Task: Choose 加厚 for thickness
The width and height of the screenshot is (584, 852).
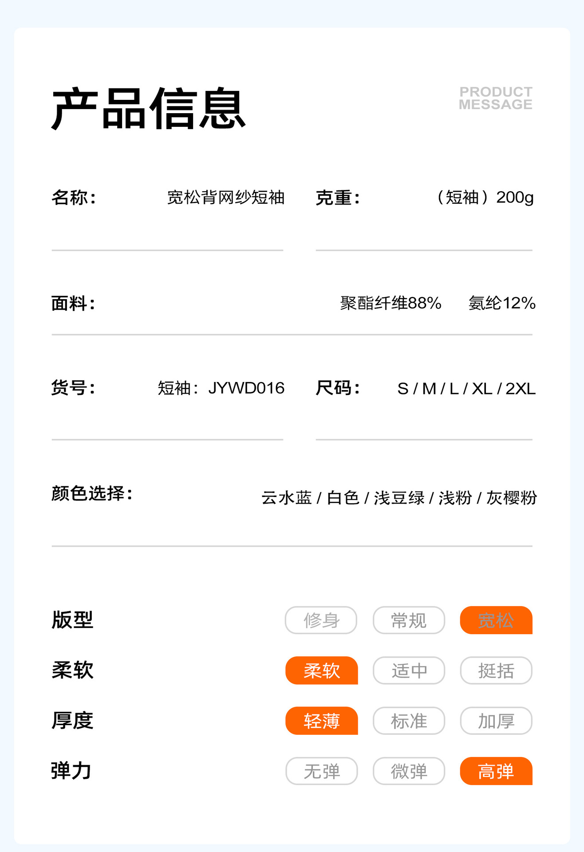Action: [x=496, y=721]
